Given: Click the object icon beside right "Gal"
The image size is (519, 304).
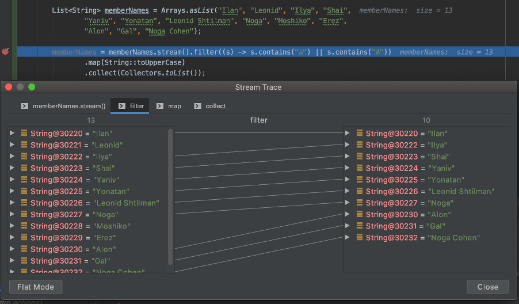Looking at the screenshot, I should click(x=360, y=226).
